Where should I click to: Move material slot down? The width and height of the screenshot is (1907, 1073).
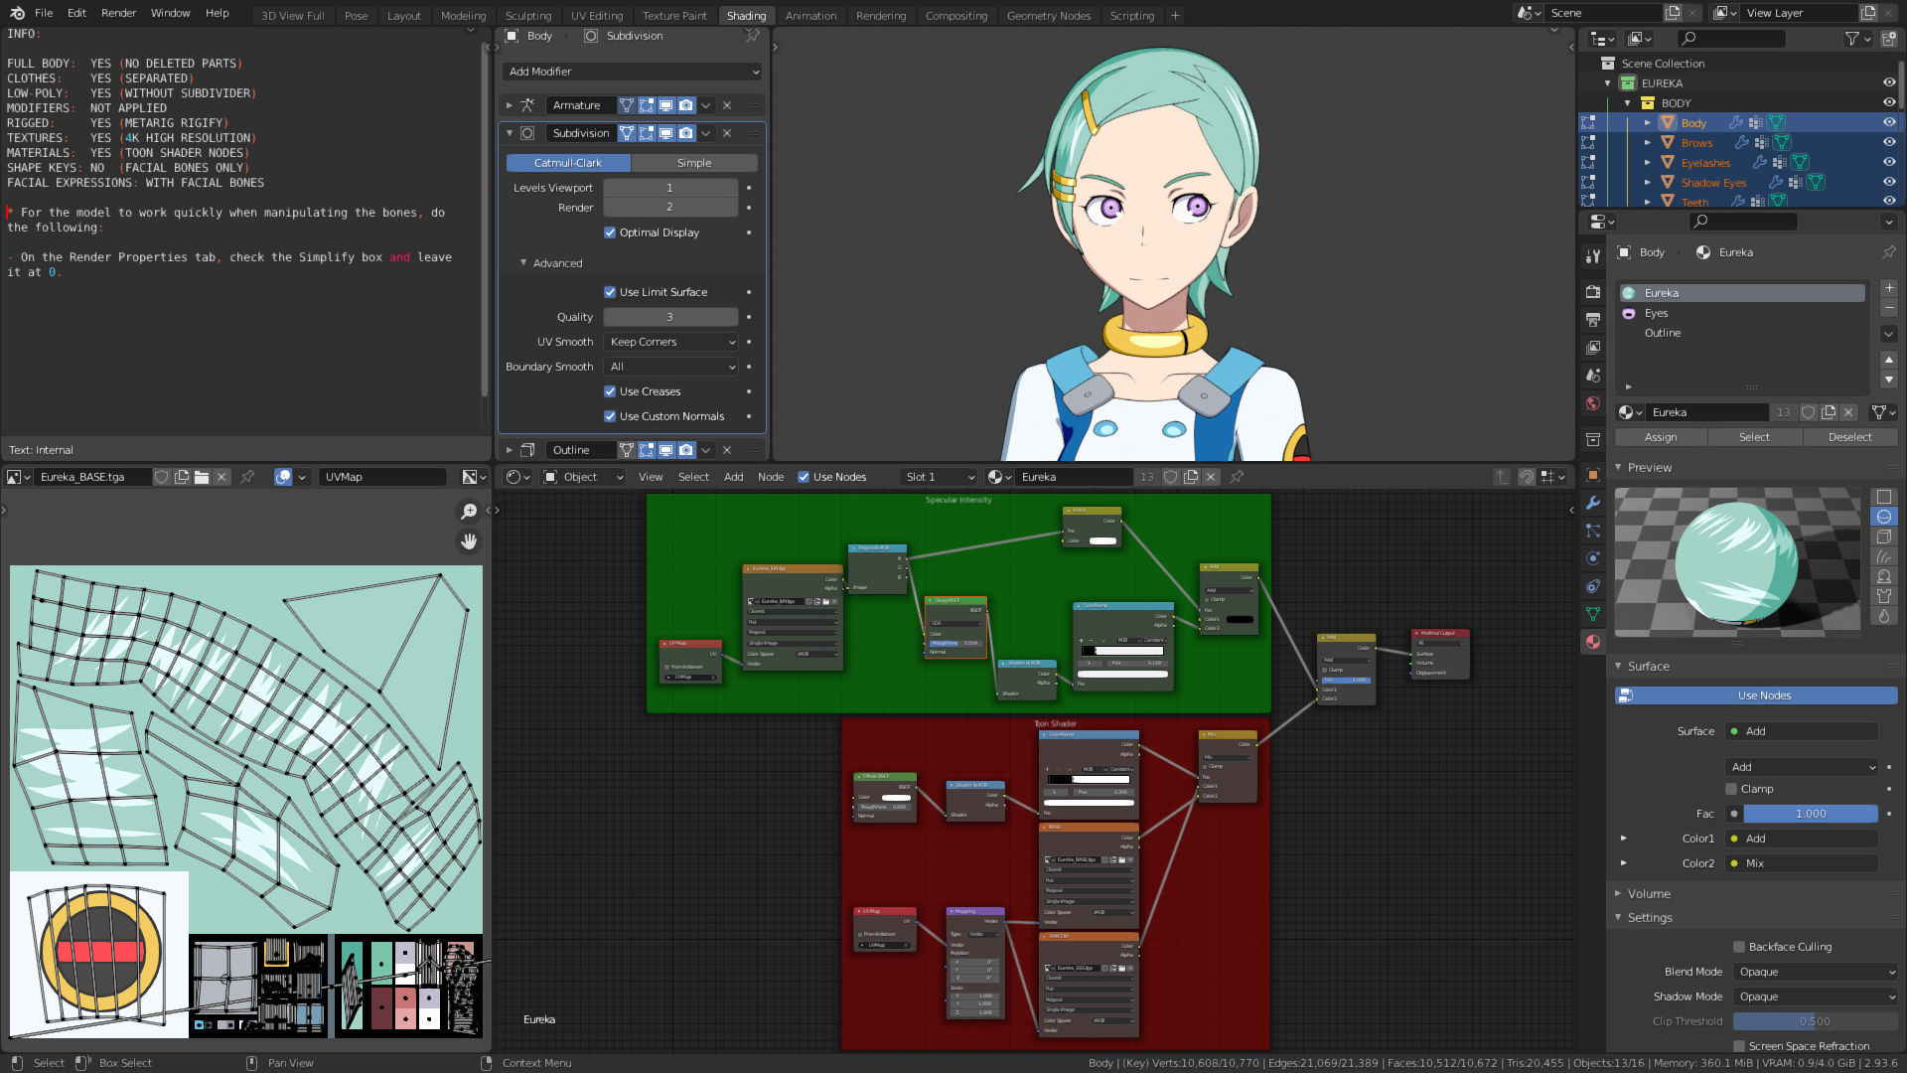[1888, 380]
